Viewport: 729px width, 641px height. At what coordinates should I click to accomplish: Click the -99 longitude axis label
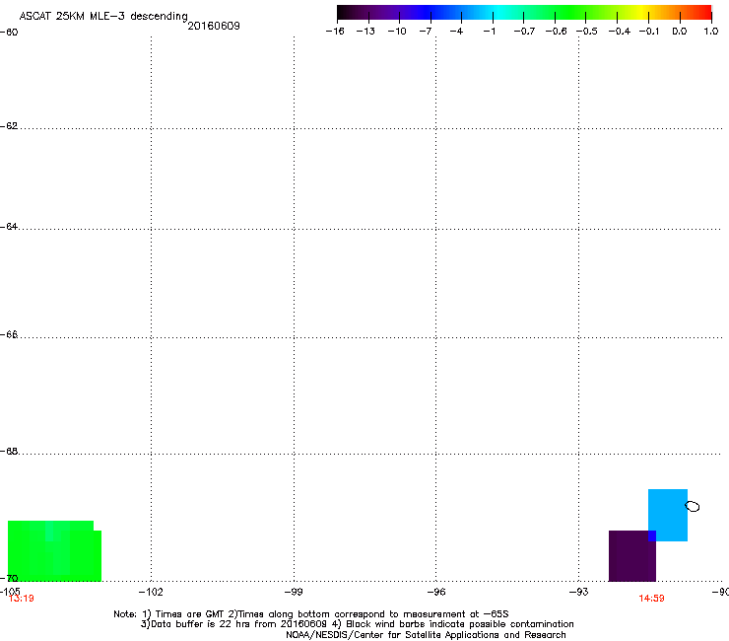coord(294,592)
